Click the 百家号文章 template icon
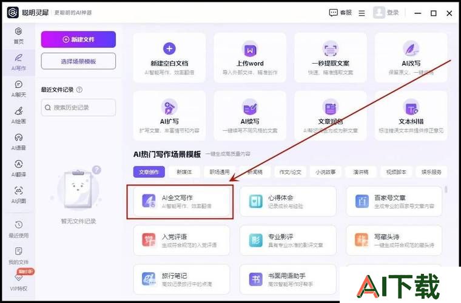Viewport: 461px width, 303px height. [362, 201]
